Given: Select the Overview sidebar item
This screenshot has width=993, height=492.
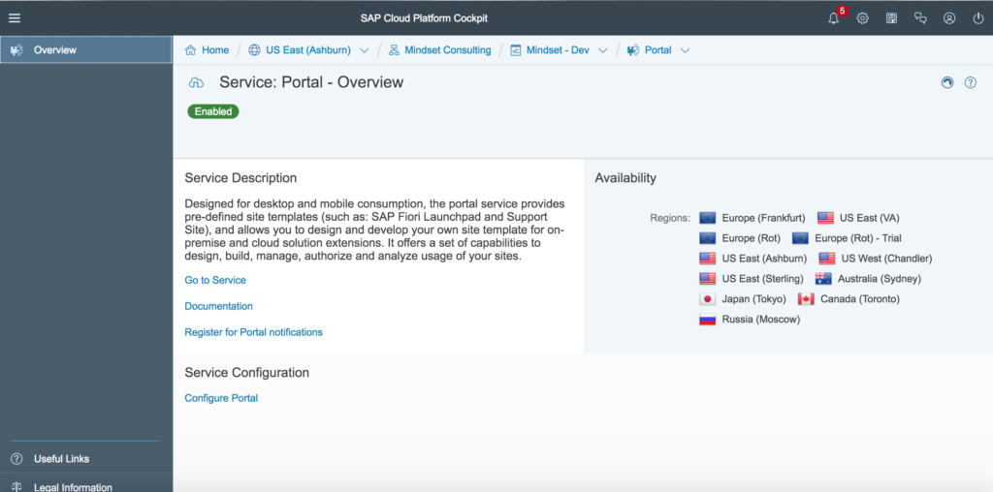Looking at the screenshot, I should [86, 50].
